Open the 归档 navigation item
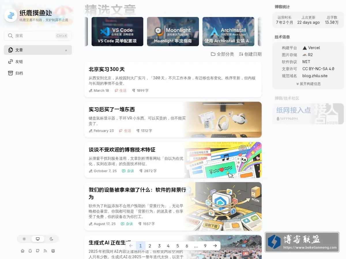 38,73
